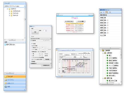Select the 縦 scaling radio button
Screen dimensions: 125x93
click(x=32, y=56)
